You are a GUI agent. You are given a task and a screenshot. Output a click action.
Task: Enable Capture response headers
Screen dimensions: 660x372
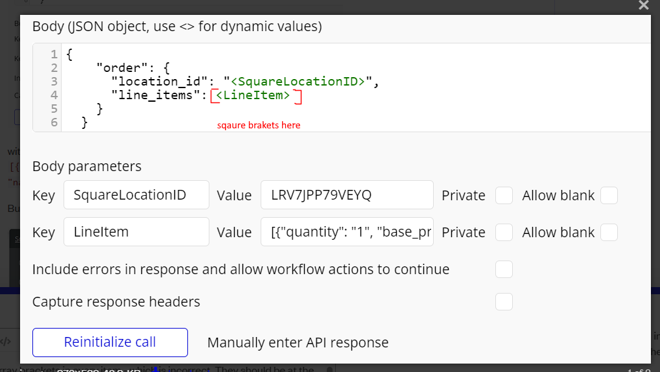coord(504,301)
